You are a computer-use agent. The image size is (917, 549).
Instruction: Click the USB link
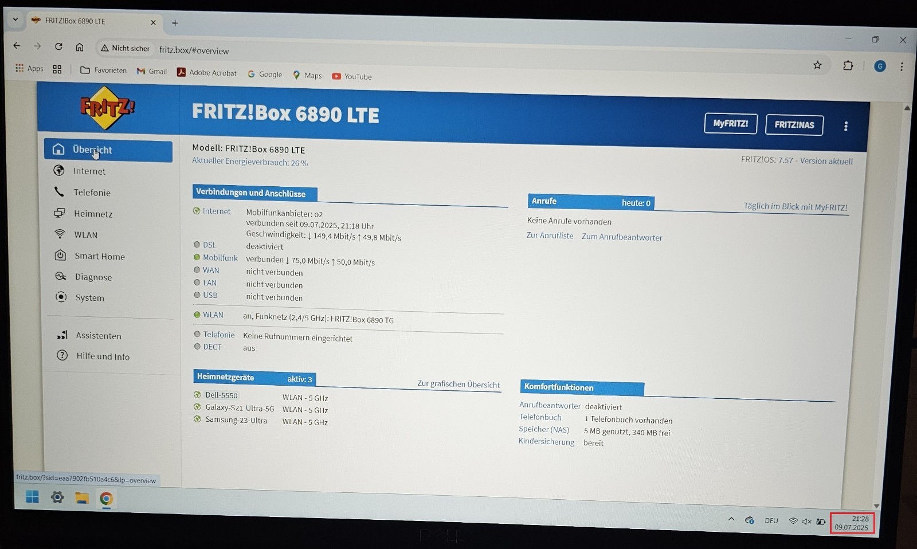point(210,295)
